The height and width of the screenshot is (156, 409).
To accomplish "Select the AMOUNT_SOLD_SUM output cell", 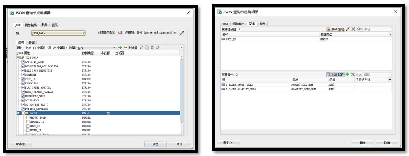I will (x=309, y=85).
